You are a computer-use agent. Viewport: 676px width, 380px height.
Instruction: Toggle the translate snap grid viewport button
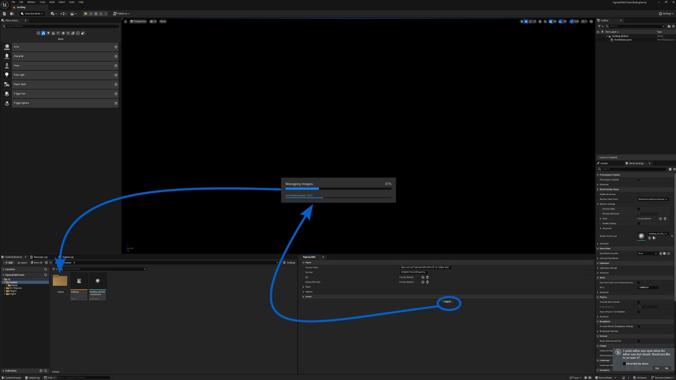click(551, 22)
